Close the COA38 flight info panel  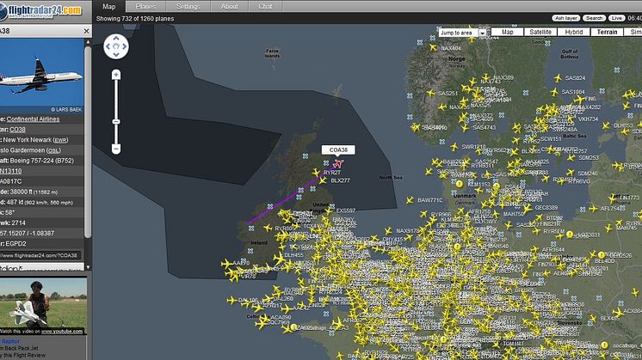(86, 30)
